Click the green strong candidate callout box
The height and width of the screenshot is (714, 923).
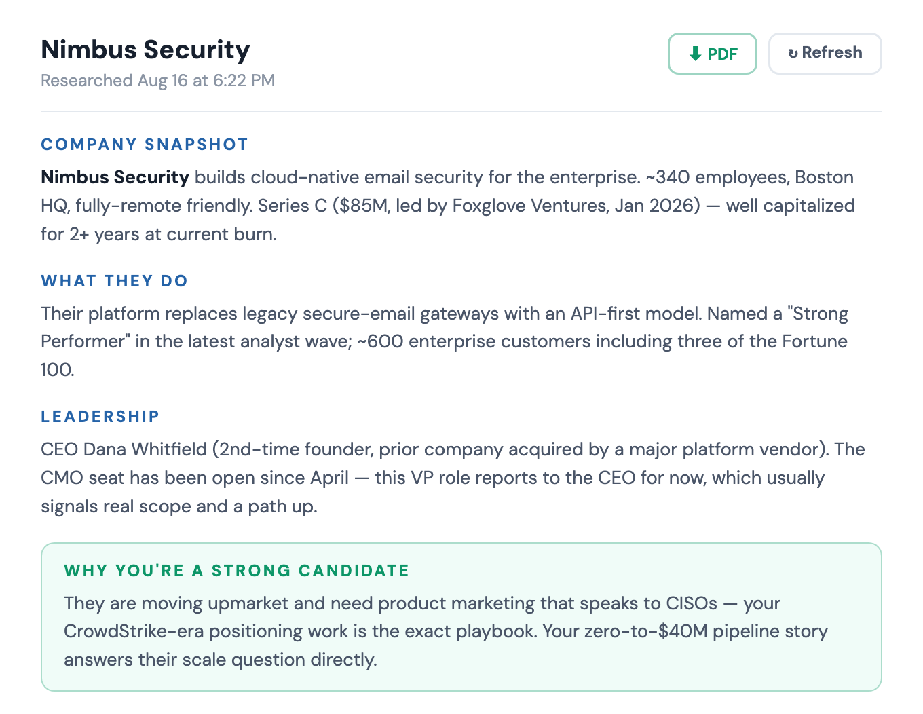pyautogui.click(x=461, y=617)
